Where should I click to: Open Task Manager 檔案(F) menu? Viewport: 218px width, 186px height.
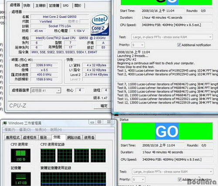tap(10, 129)
